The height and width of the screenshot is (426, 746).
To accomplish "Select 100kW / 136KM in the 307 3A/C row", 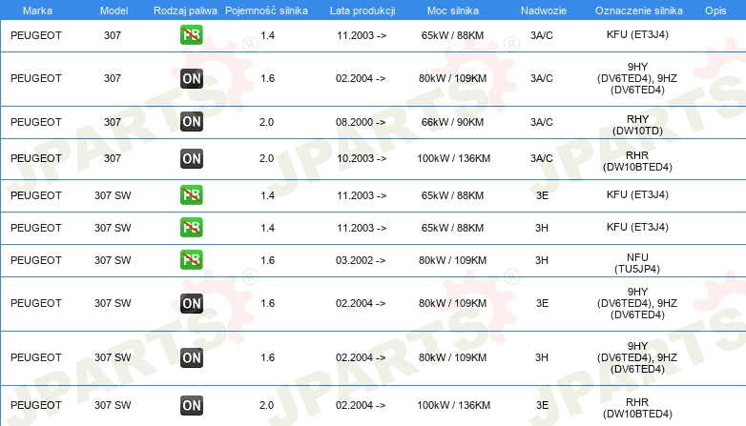I will 453,158.
